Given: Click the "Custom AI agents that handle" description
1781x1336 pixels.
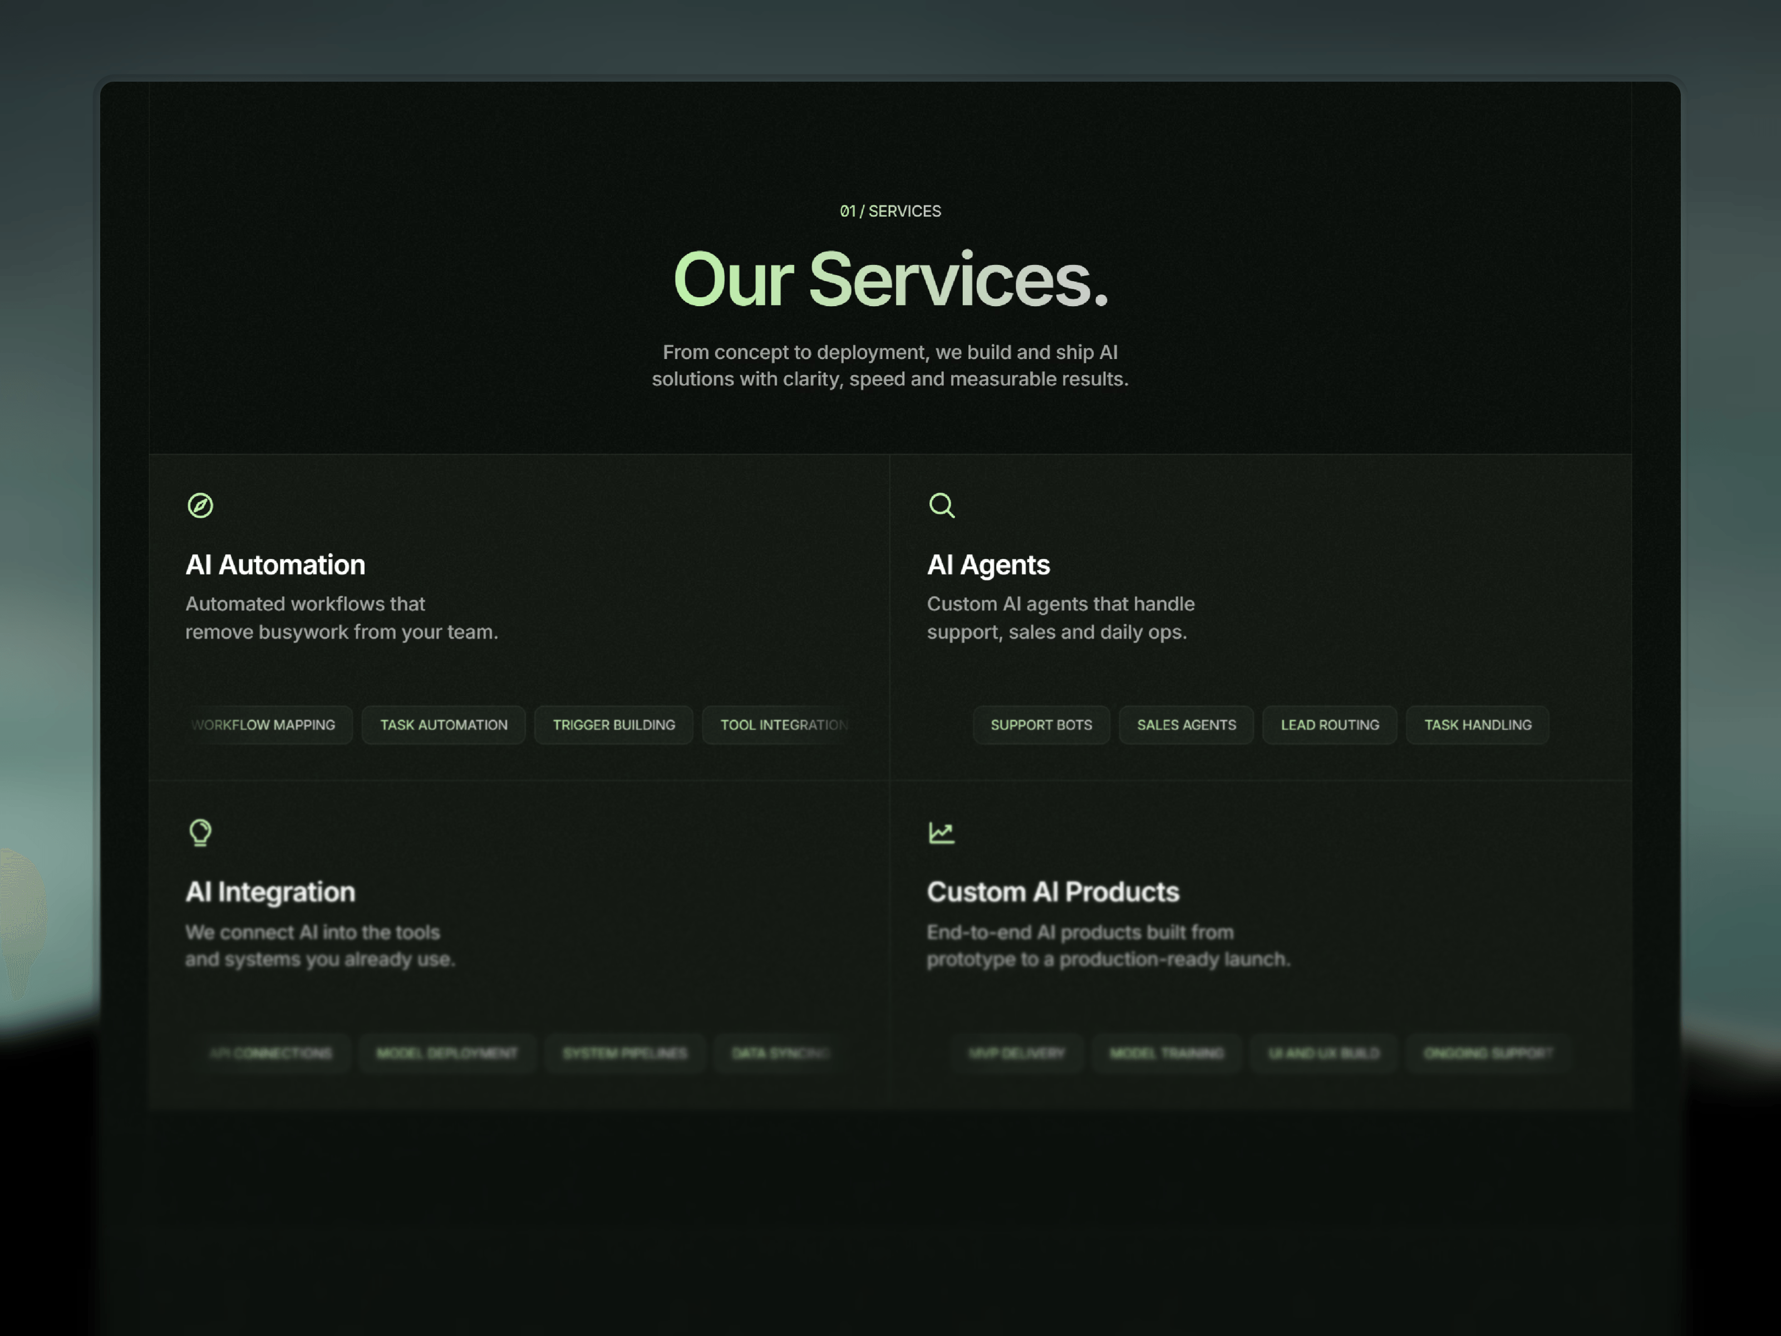Looking at the screenshot, I should coord(1060,618).
